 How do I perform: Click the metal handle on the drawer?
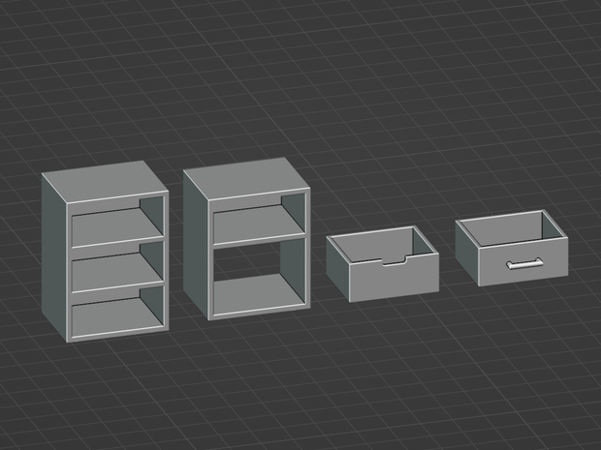(524, 263)
